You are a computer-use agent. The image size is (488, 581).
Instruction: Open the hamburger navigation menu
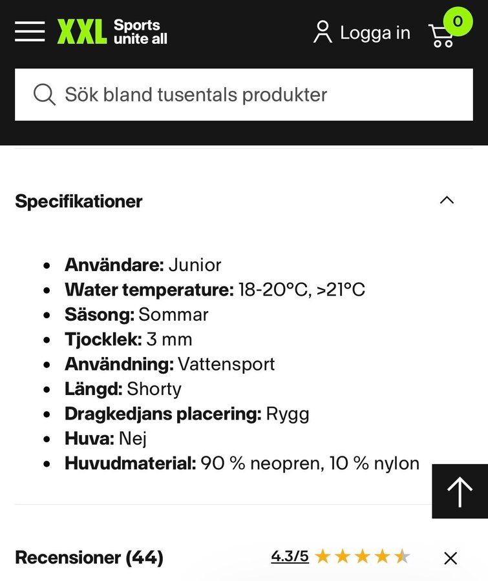(30, 31)
